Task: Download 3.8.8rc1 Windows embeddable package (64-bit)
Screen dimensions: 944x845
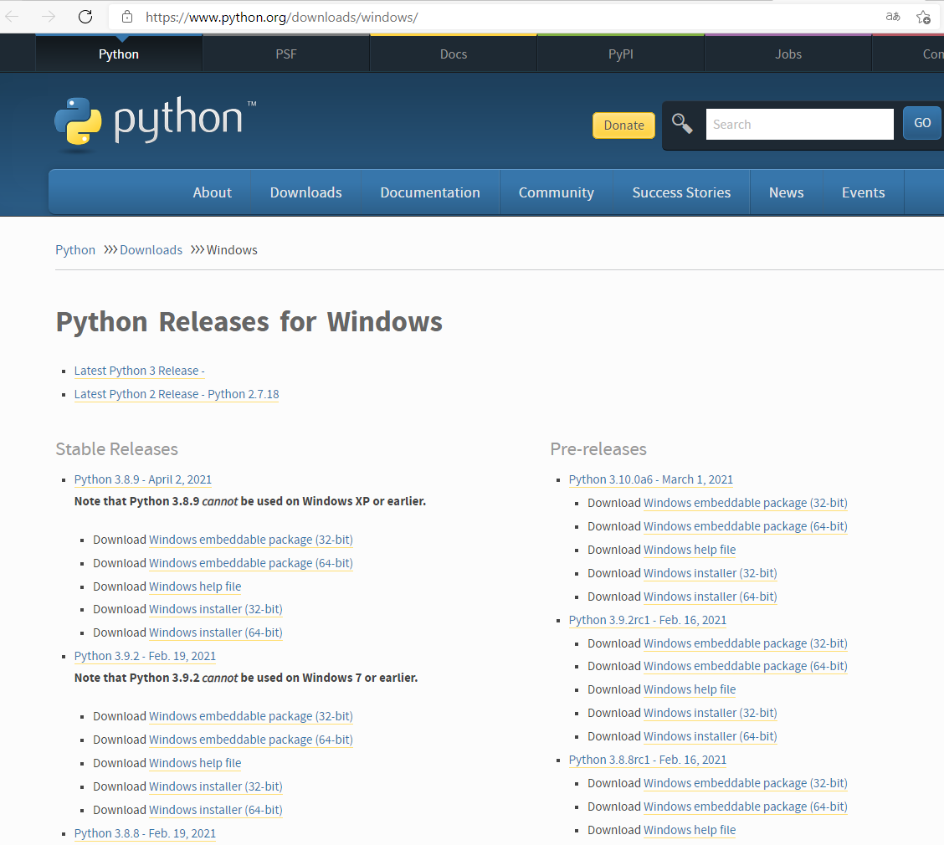Action: coord(746,807)
